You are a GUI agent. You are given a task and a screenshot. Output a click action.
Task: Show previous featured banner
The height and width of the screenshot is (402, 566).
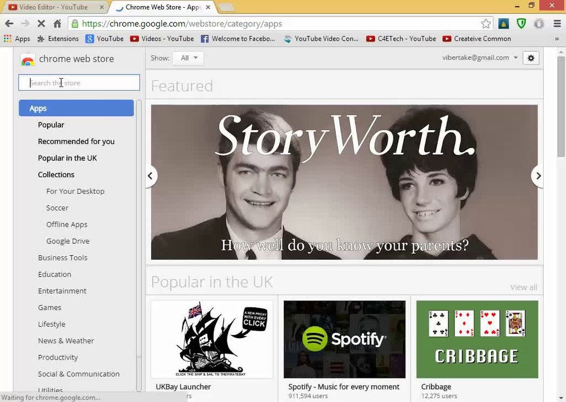point(151,176)
